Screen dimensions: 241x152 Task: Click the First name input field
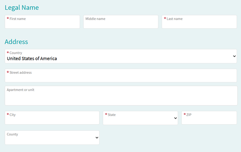point(42,22)
